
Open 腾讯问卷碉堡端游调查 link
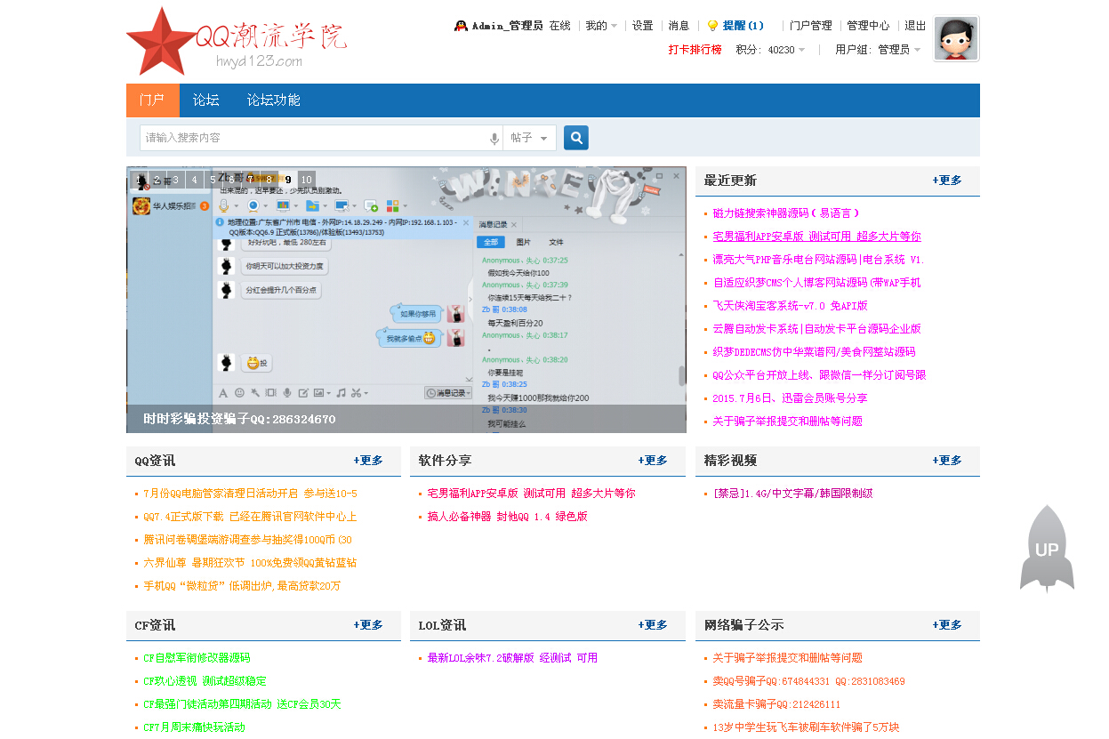tap(247, 540)
